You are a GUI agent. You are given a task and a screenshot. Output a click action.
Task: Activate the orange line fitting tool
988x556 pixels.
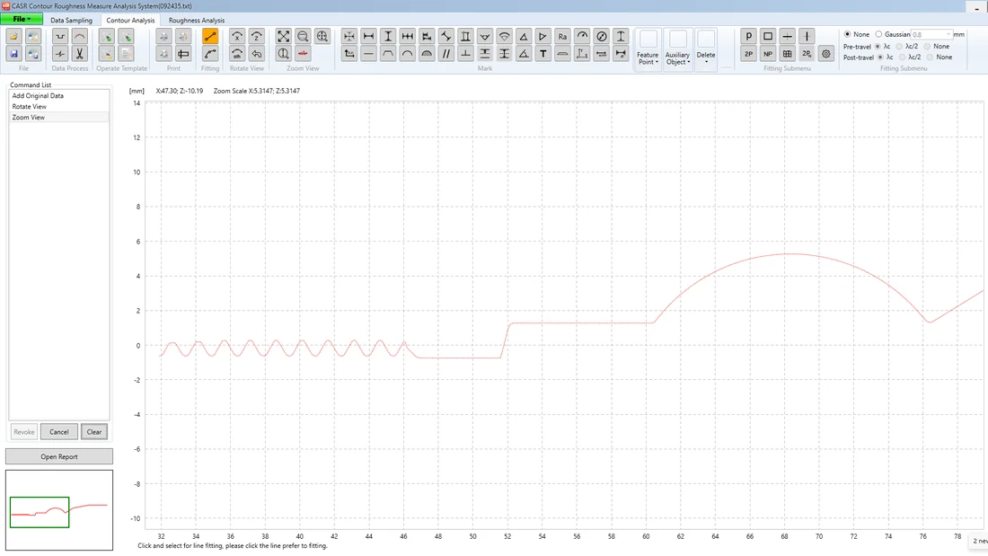tap(210, 37)
